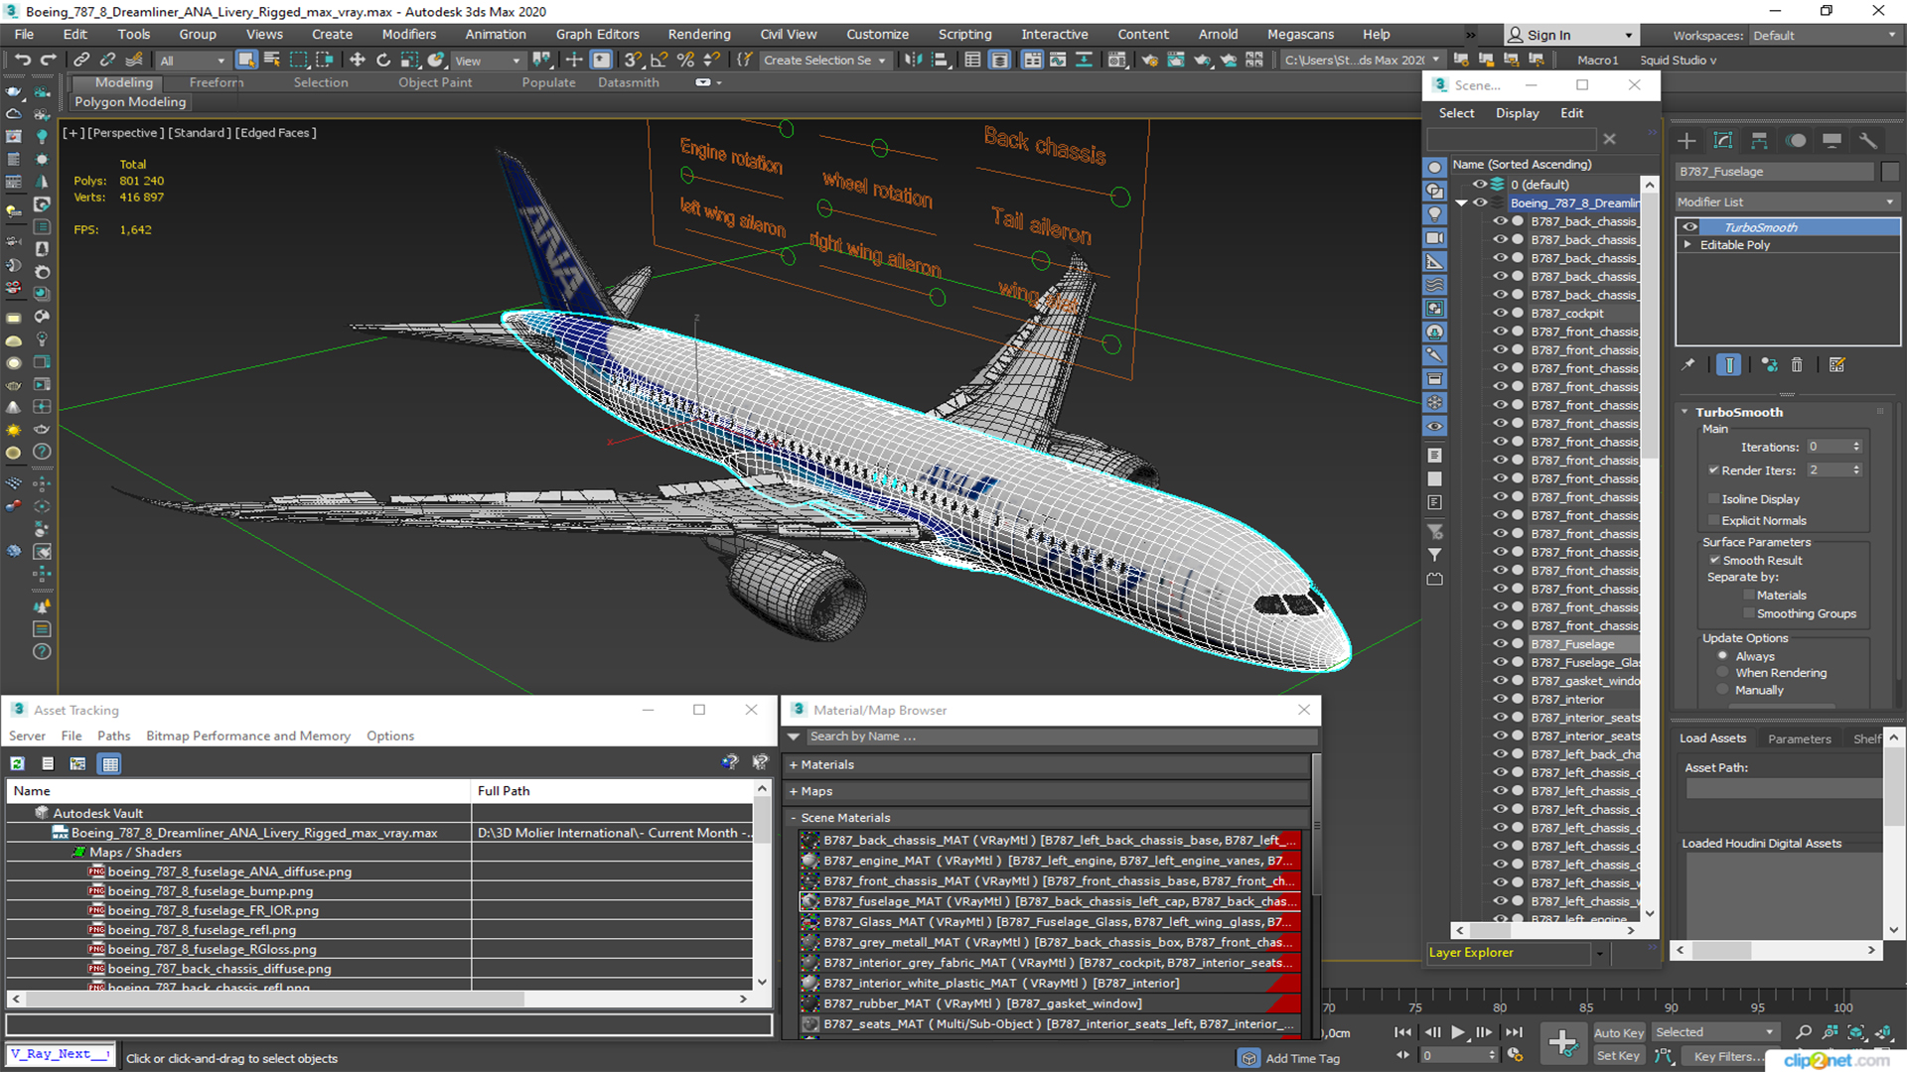This screenshot has height=1072, width=1907.
Task: Open the Create panel plus tab
Action: (1687, 141)
